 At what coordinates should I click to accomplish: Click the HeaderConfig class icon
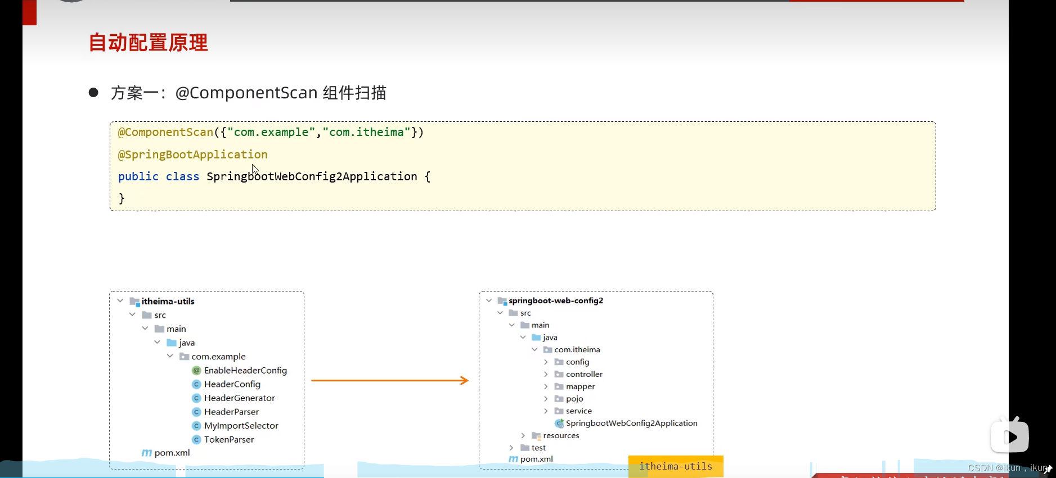[x=196, y=384]
